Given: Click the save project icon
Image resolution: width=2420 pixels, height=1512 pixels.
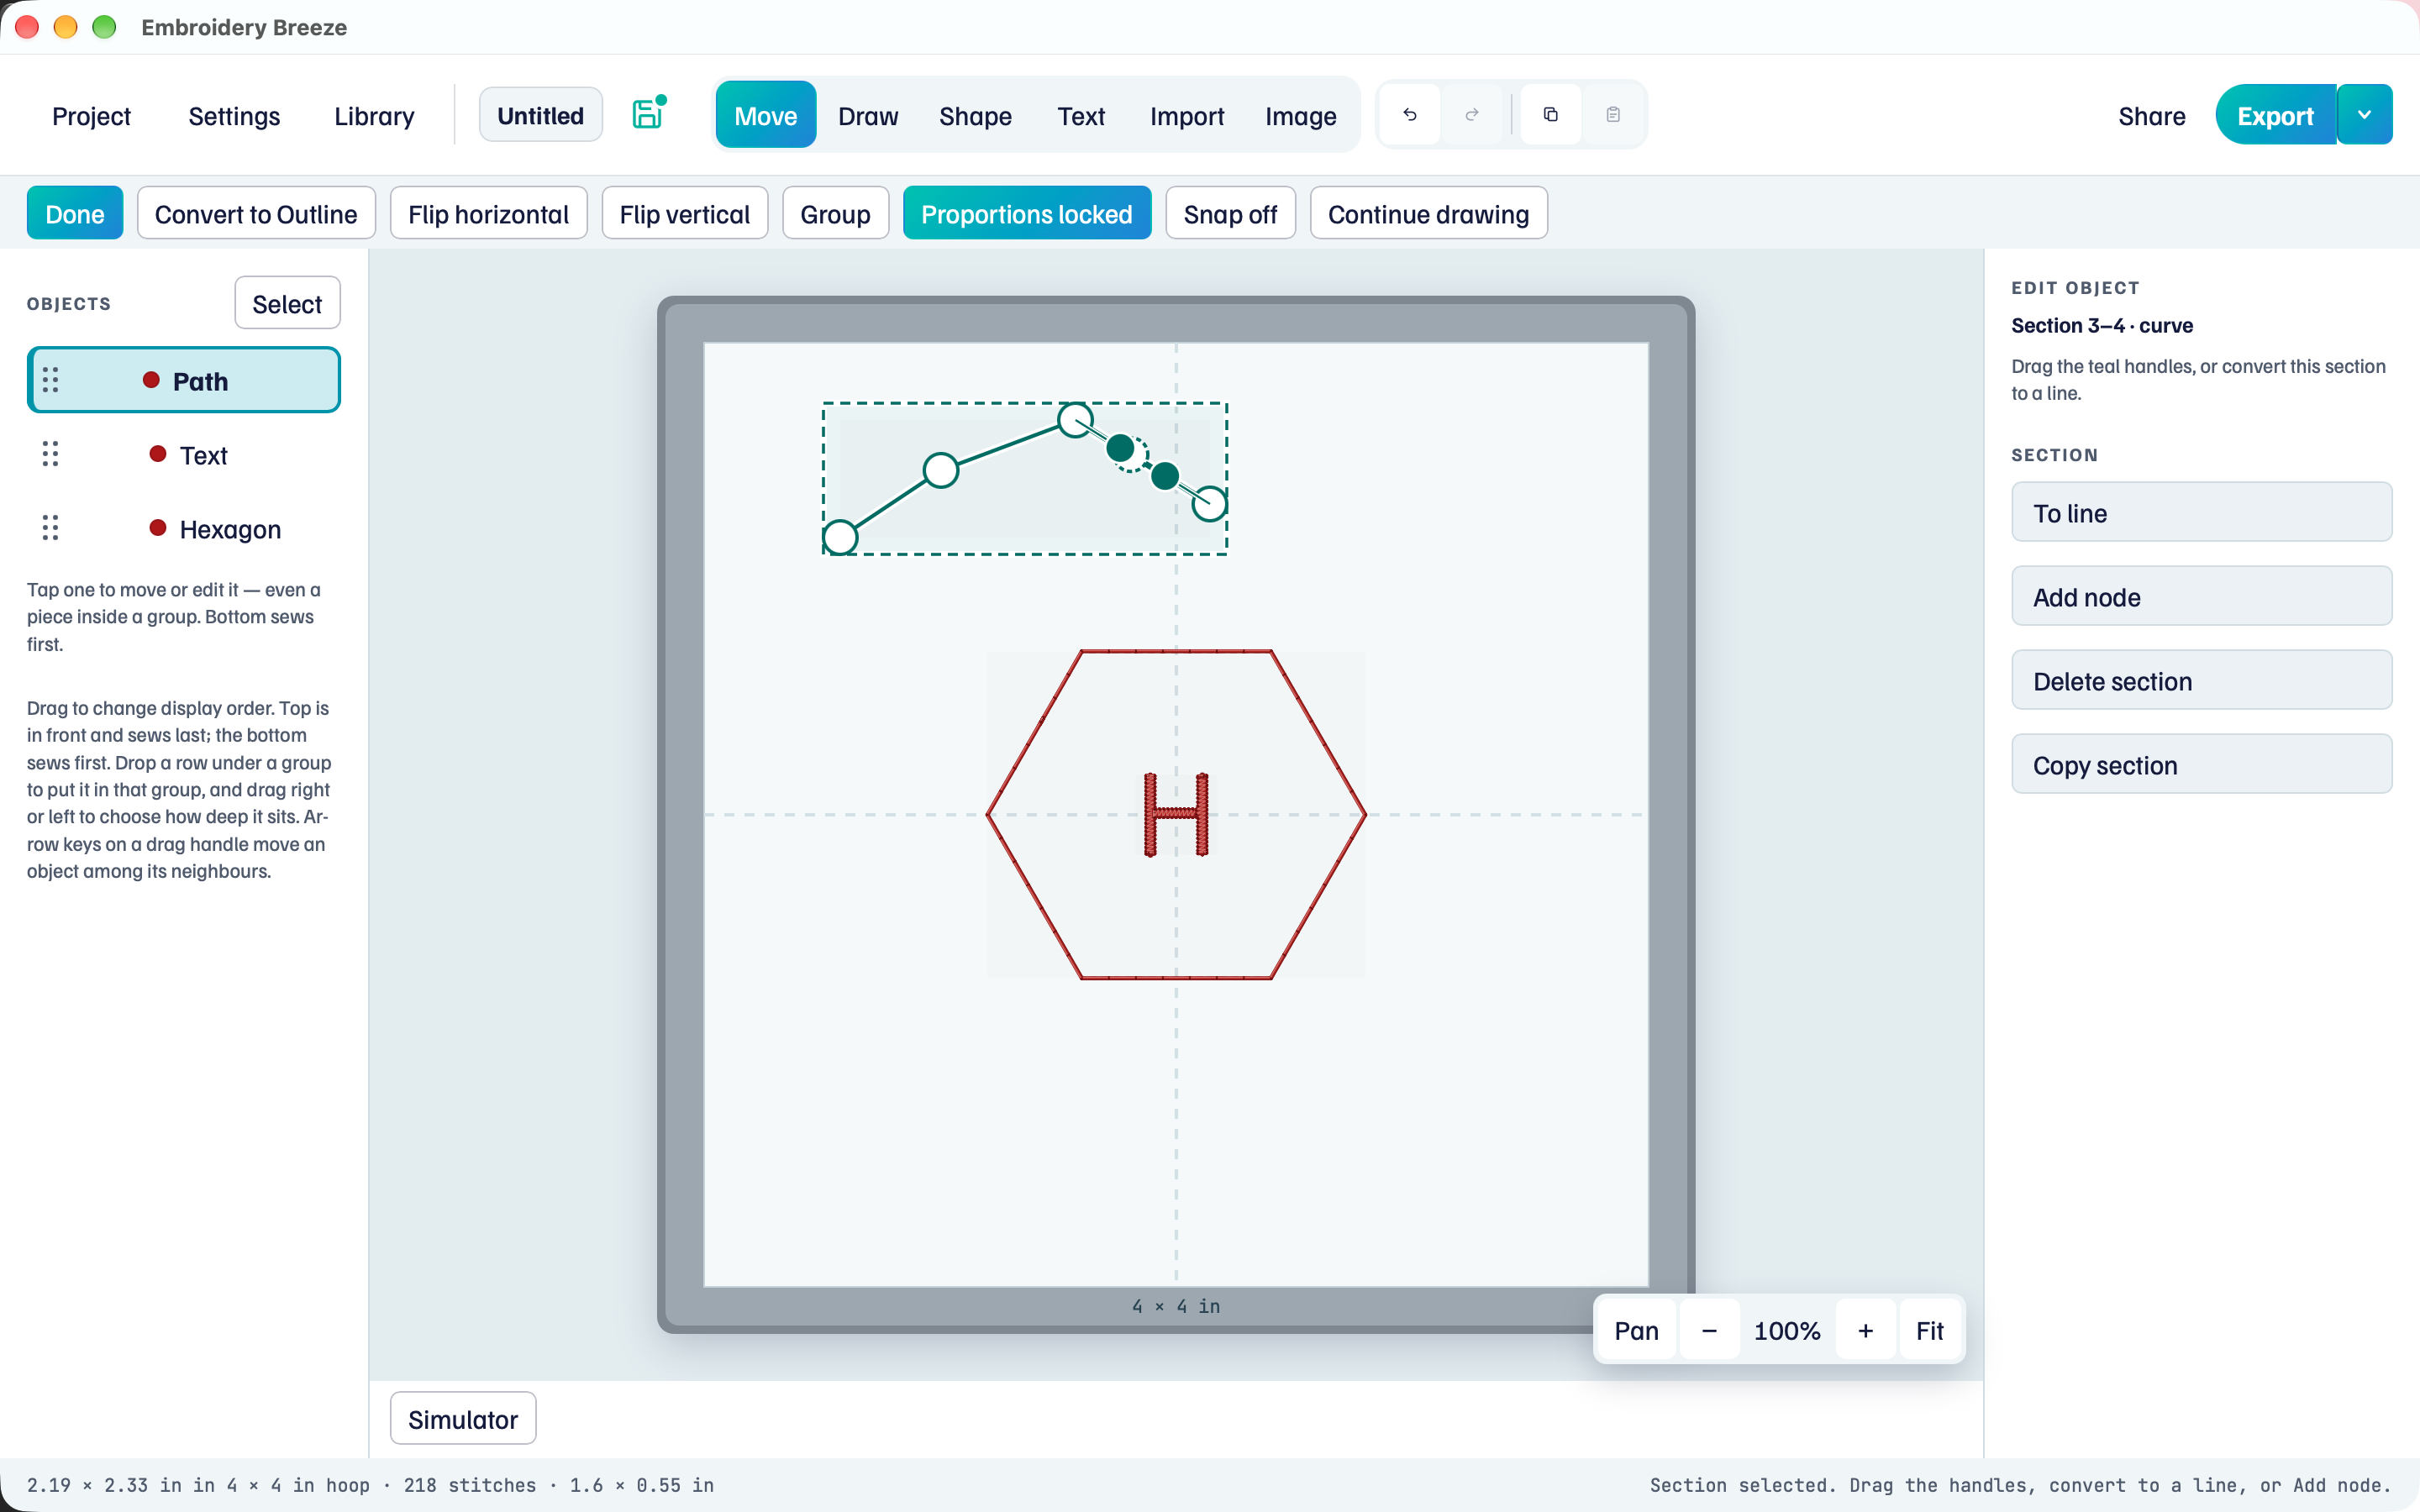Looking at the screenshot, I should click(x=648, y=114).
